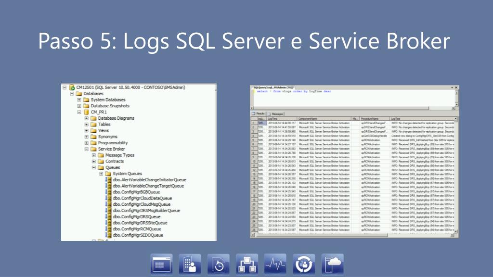Switch to the Results tab

(x=259, y=113)
